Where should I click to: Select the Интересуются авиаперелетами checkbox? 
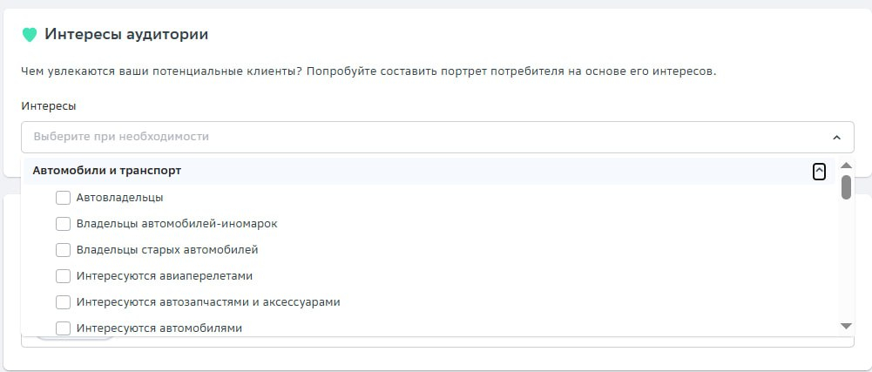point(64,276)
